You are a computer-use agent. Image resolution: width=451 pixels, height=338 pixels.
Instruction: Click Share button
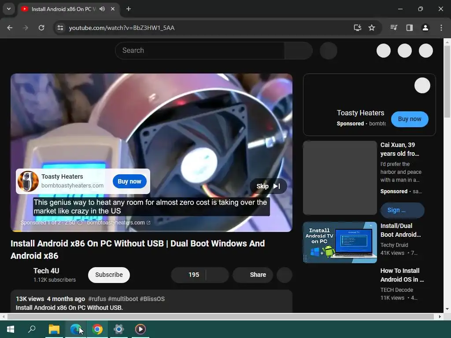coord(252,275)
